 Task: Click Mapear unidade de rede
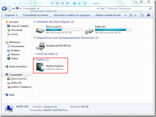108,15
